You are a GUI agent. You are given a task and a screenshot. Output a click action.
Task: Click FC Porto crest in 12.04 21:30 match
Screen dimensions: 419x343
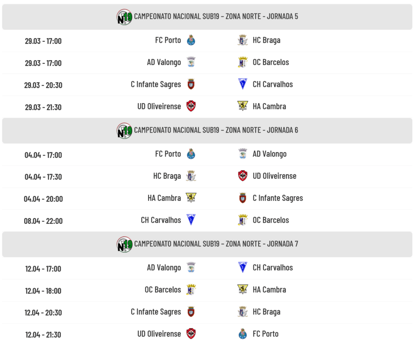coord(243,334)
